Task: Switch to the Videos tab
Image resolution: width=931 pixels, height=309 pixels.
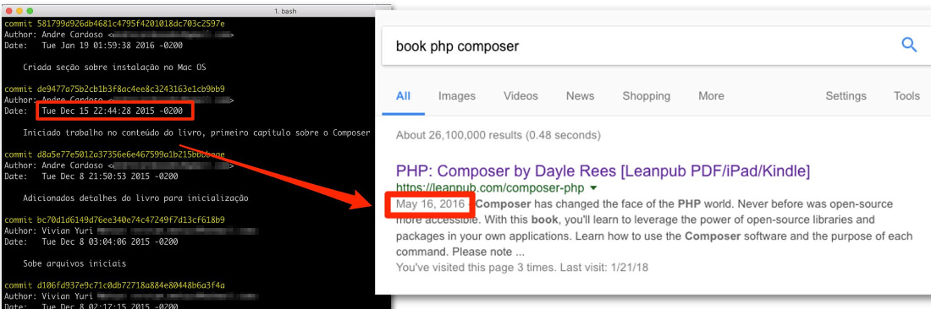Action: pos(521,96)
